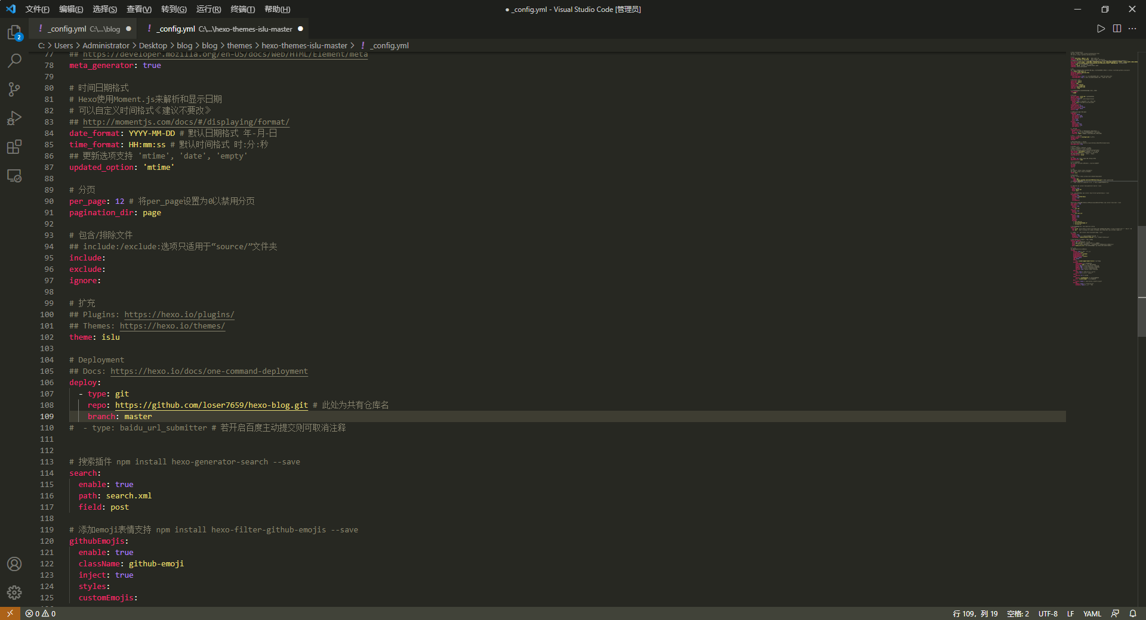Place cursor on 'branch: master' line
This screenshot has width=1146, height=620.
[x=119, y=417]
